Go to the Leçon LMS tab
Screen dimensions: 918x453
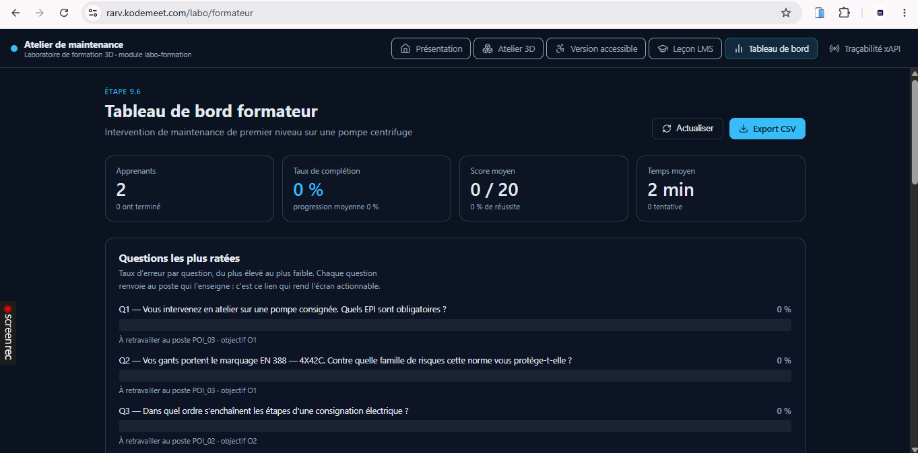[685, 48]
